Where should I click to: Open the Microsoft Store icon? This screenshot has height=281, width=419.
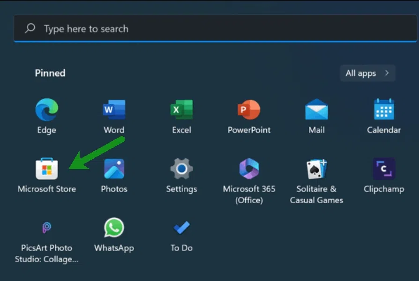(47, 169)
